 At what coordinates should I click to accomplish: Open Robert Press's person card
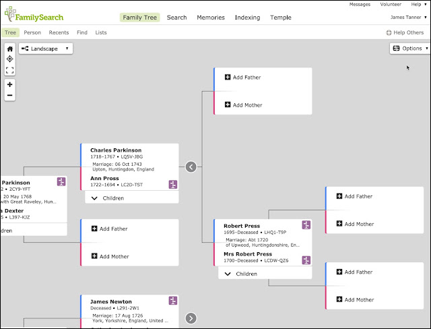tap(242, 226)
